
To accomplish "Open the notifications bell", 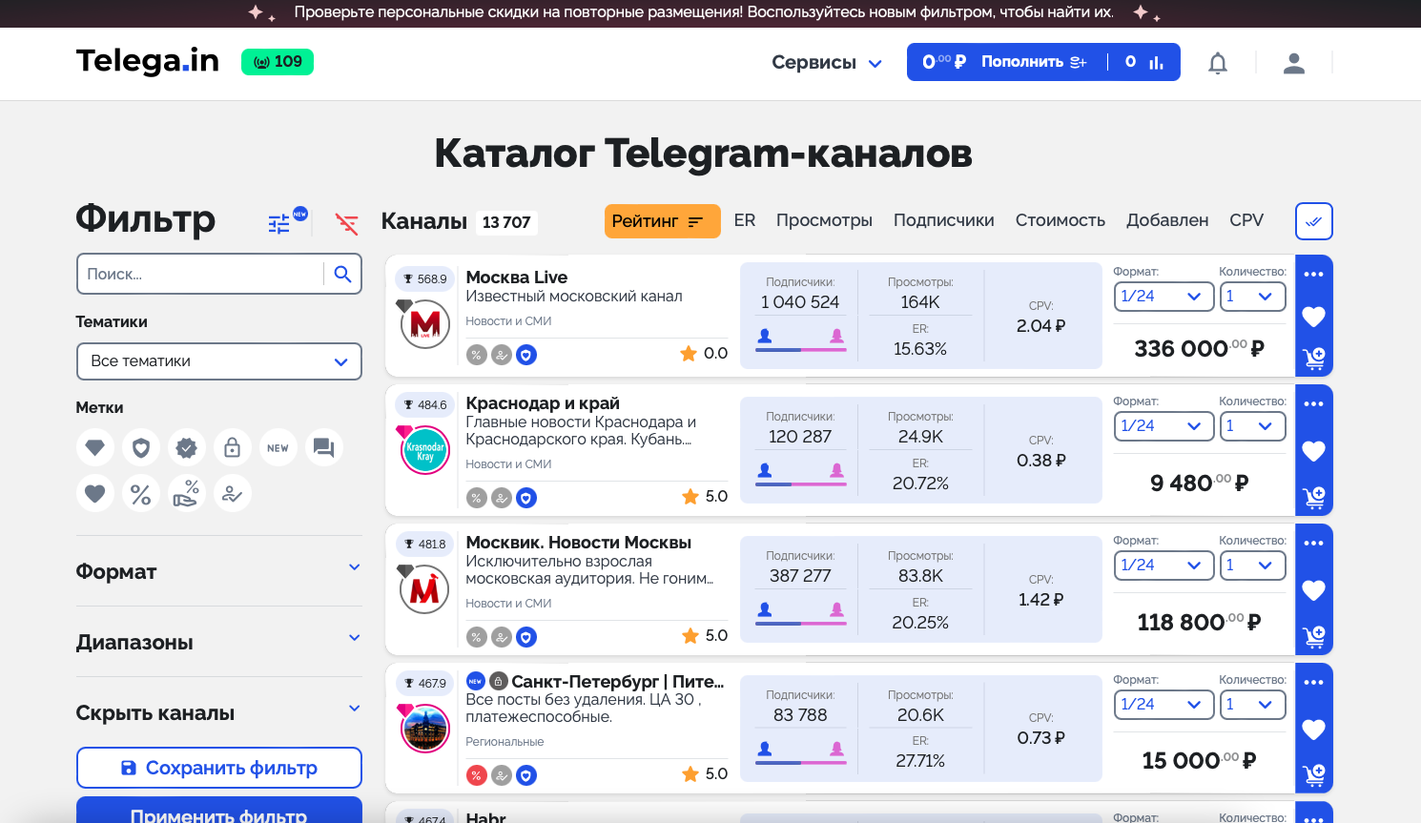I will point(1218,63).
